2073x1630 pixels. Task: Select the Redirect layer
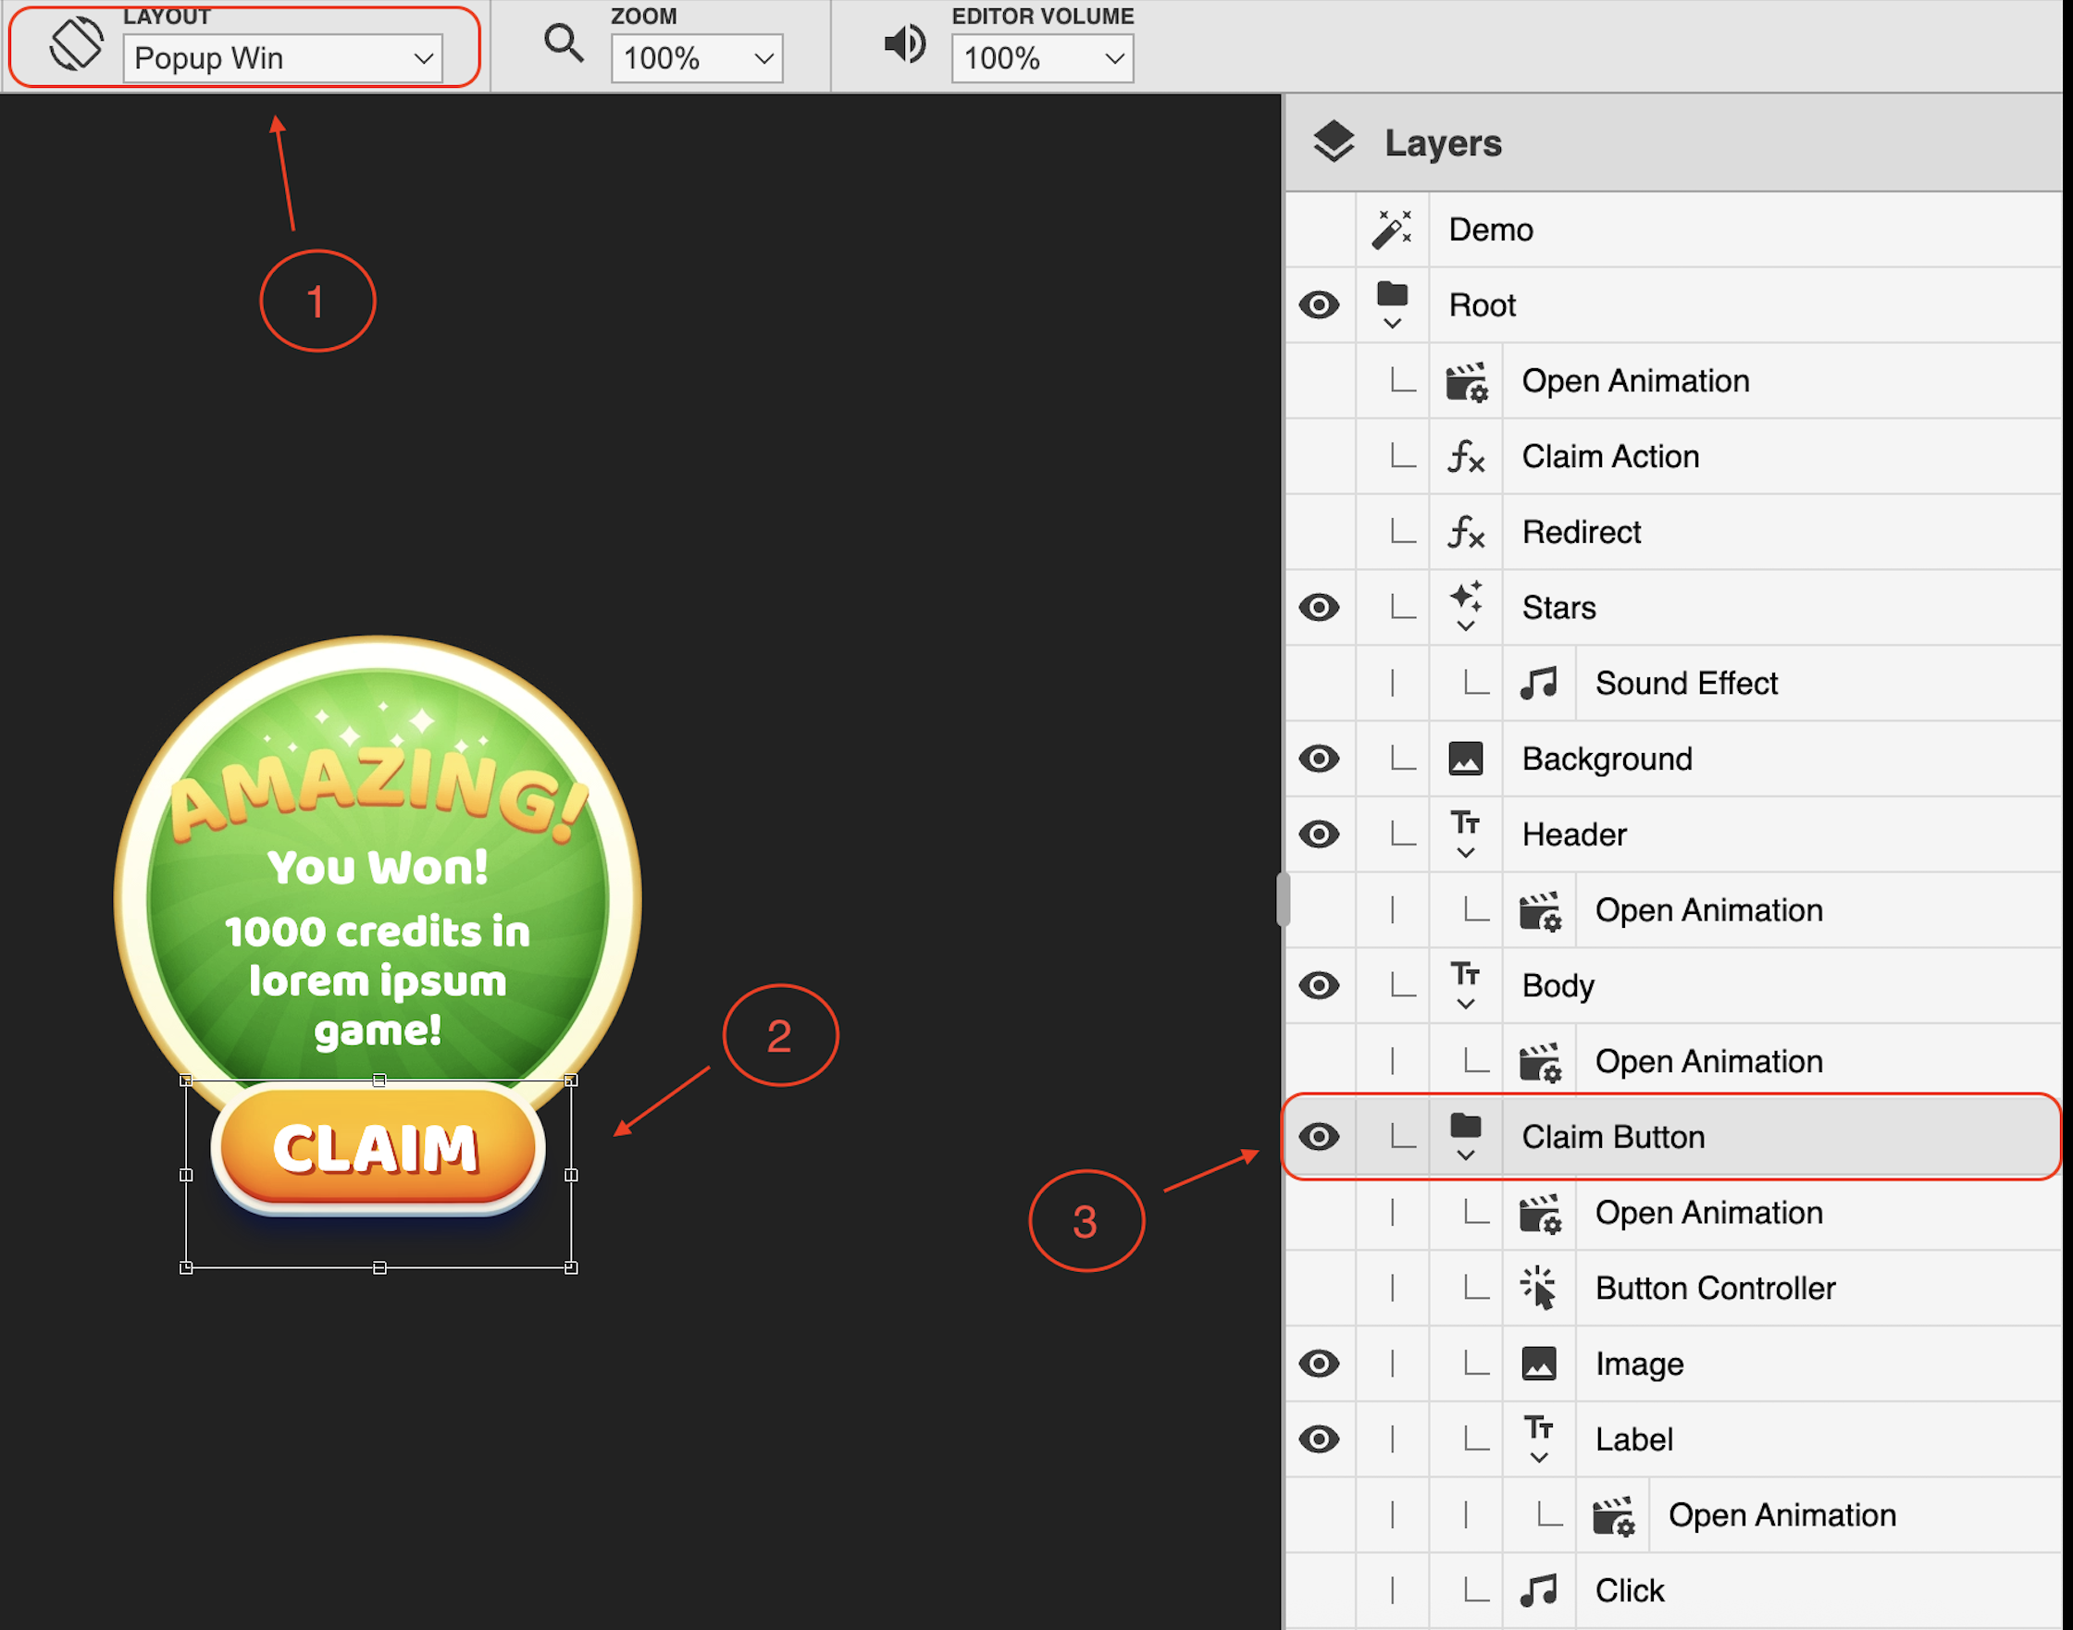pyautogui.click(x=1582, y=532)
